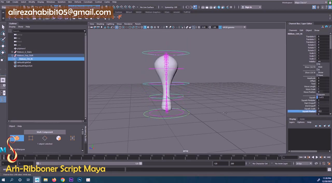
Task: Open Google Chrome from the taskbar
Action: (63, 180)
